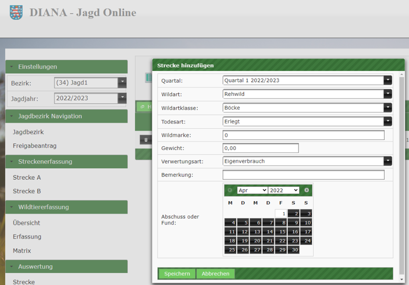Open Freigabeantrag in the navigation

point(35,146)
